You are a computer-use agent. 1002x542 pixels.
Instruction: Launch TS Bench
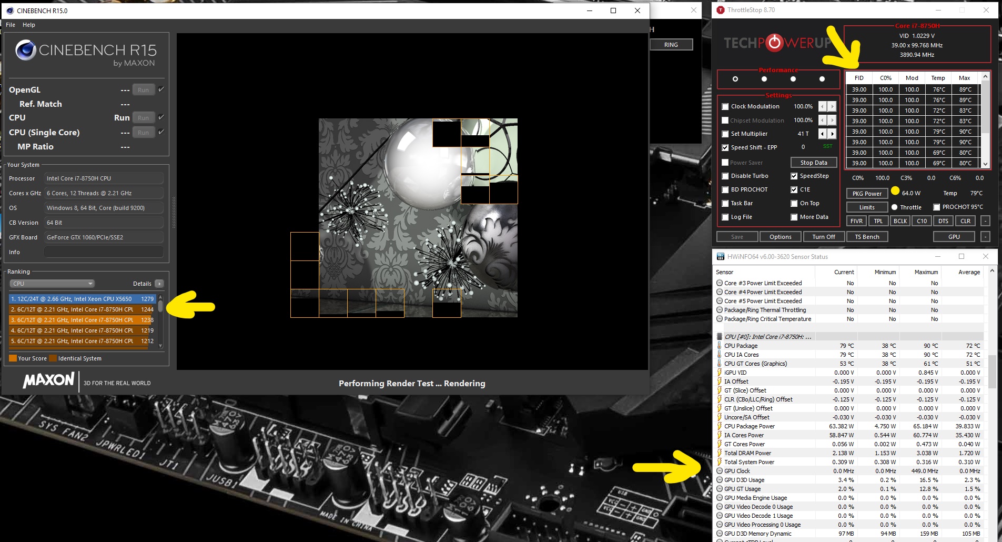[x=867, y=237]
